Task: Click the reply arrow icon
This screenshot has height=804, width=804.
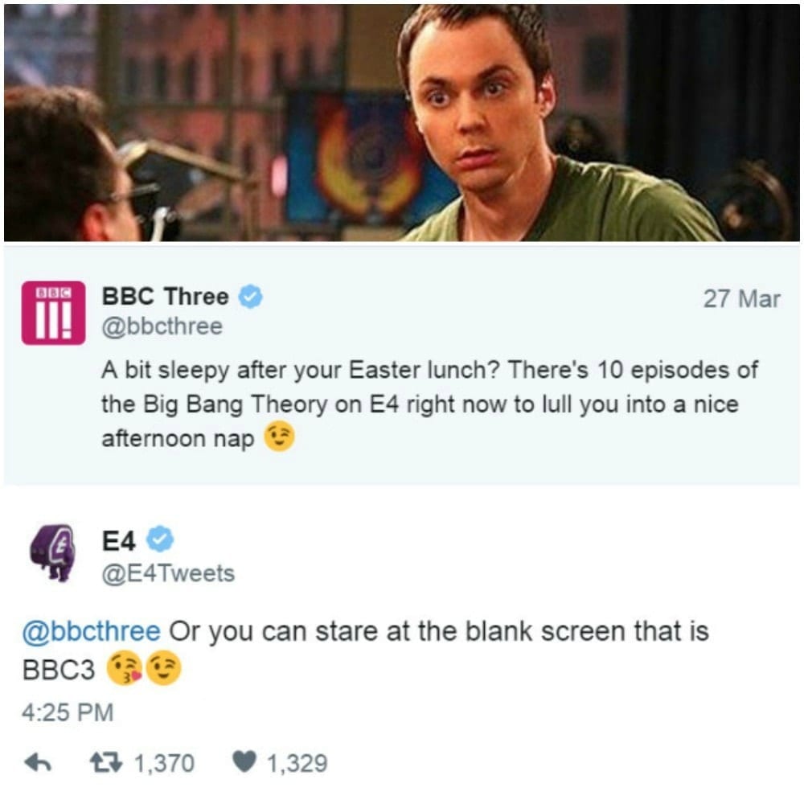Action: coord(39,763)
